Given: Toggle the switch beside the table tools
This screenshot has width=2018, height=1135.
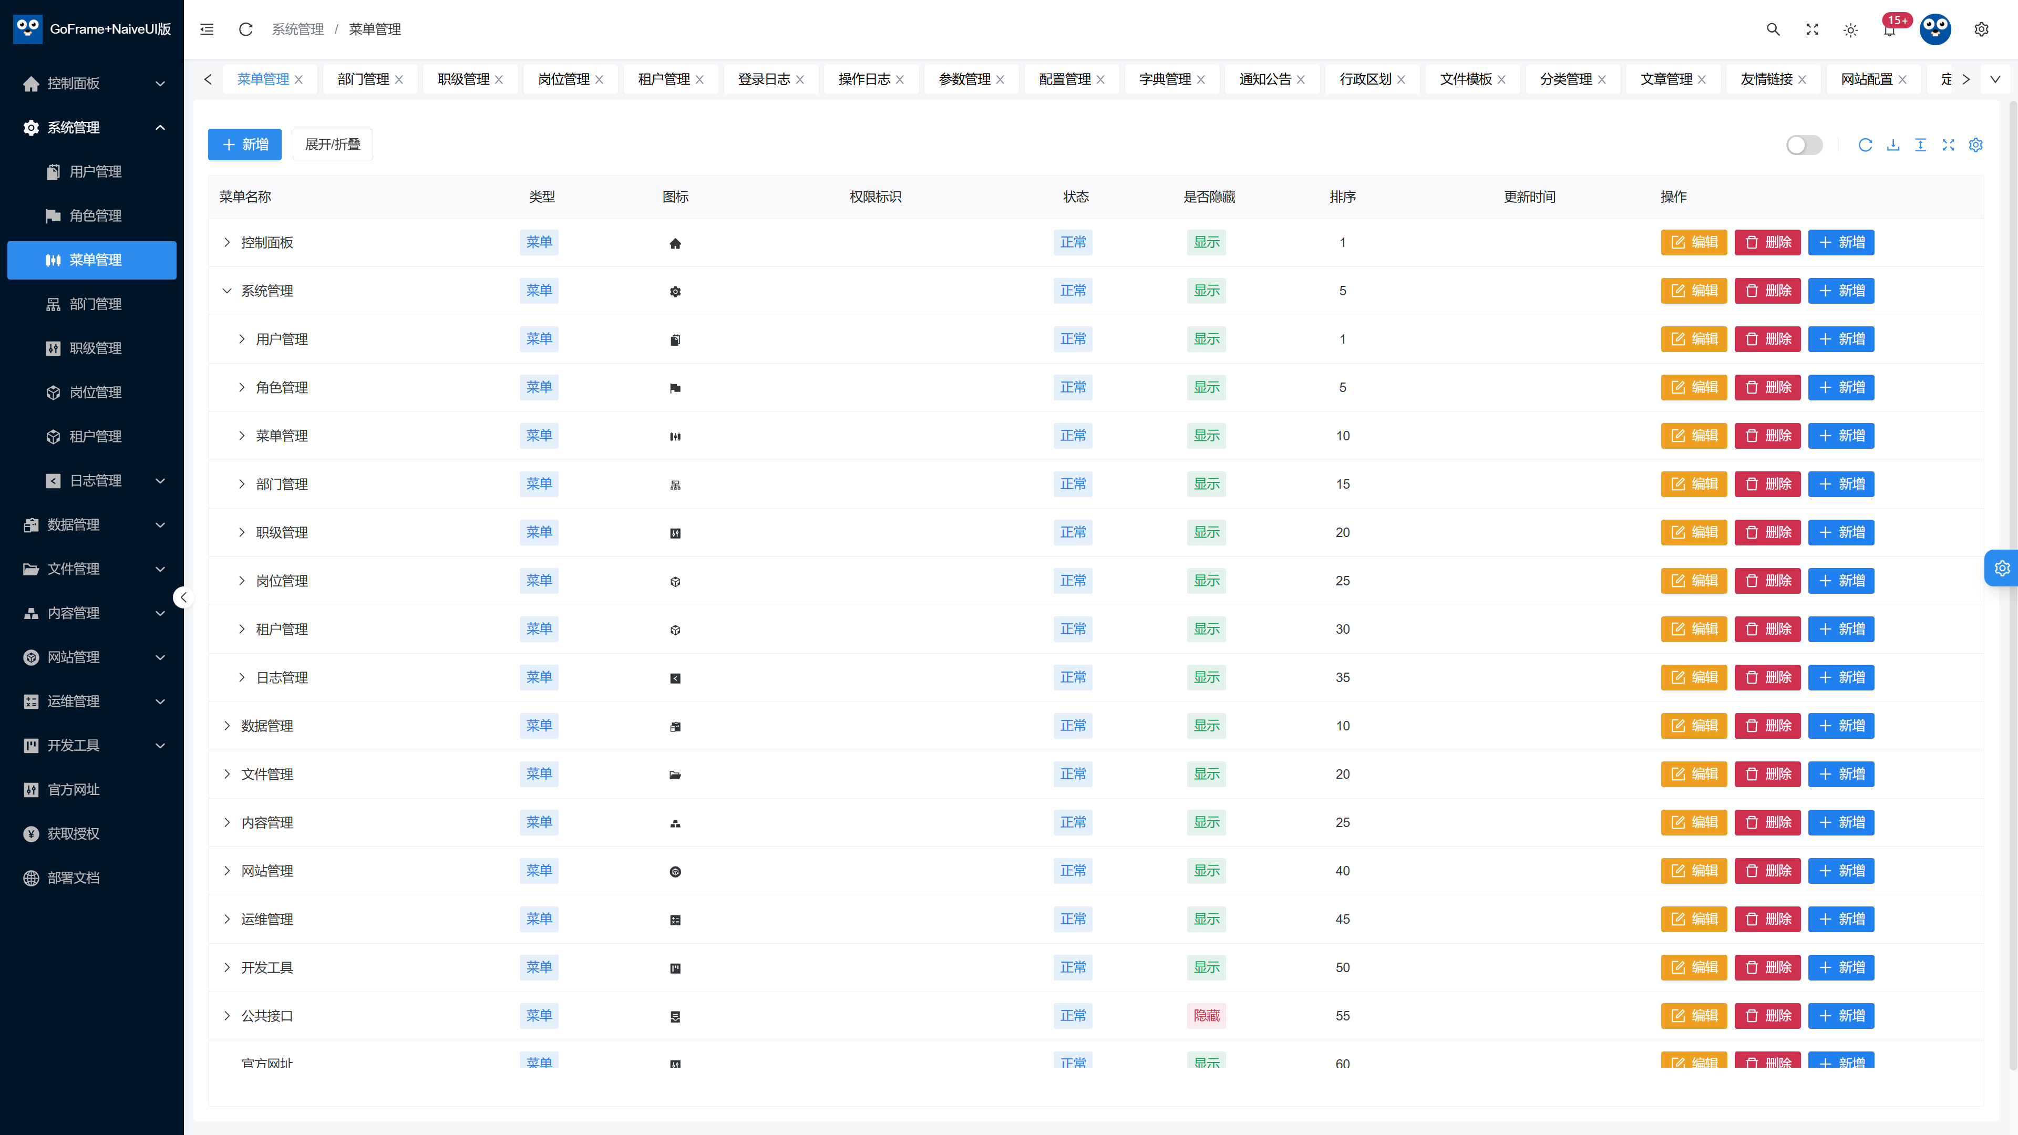Looking at the screenshot, I should coord(1804,145).
